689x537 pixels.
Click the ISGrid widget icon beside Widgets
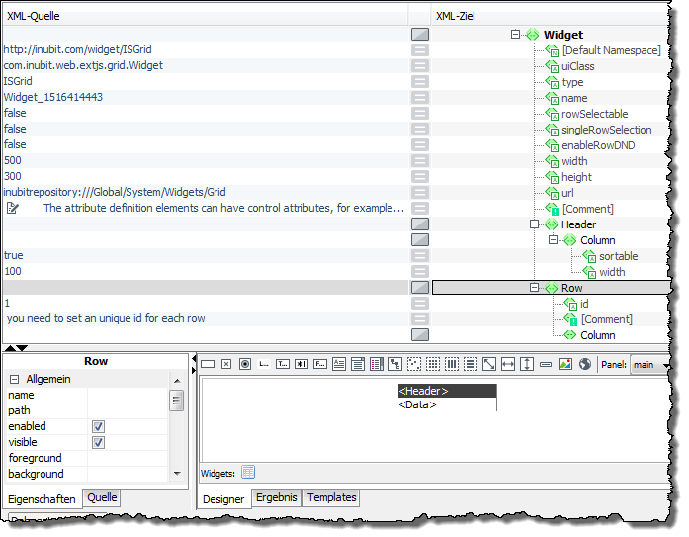(248, 472)
